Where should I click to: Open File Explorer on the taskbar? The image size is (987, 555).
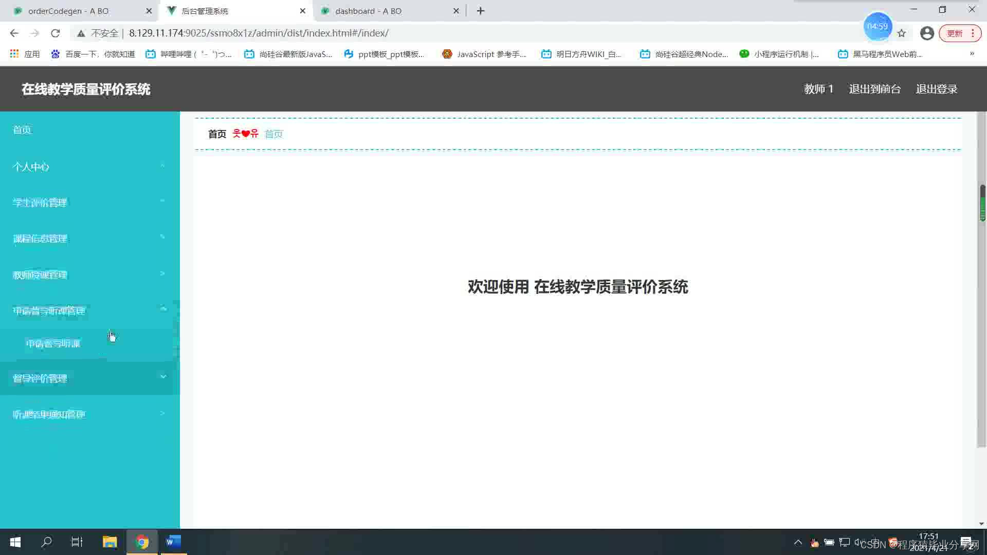[109, 542]
